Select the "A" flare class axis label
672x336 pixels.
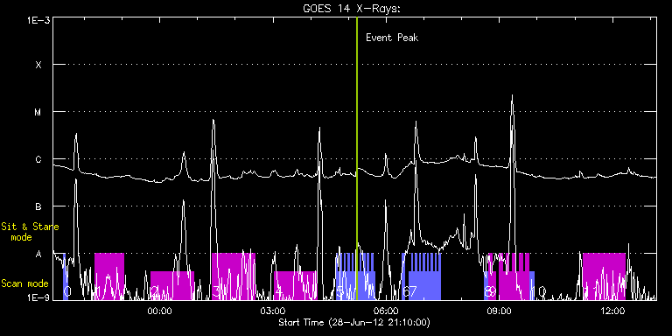38,254
